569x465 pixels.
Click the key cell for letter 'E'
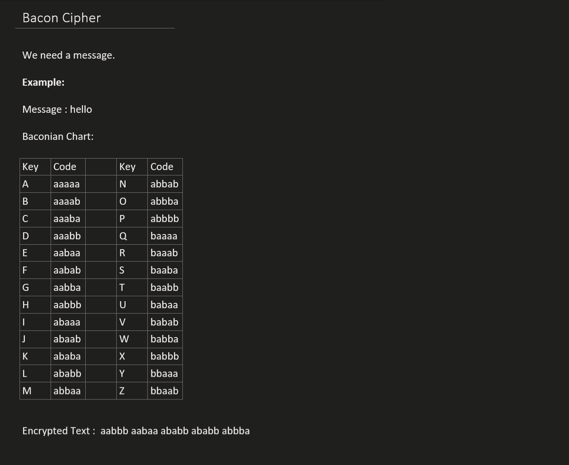(x=35, y=253)
